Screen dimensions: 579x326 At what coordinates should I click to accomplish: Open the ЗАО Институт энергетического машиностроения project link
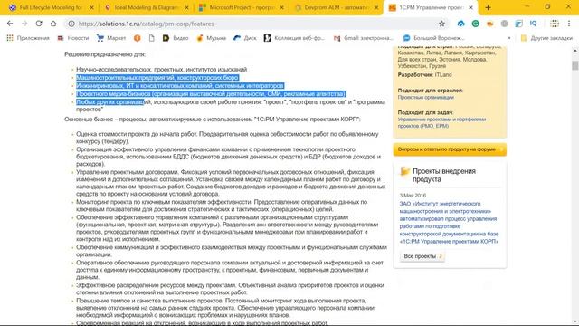[449, 223]
